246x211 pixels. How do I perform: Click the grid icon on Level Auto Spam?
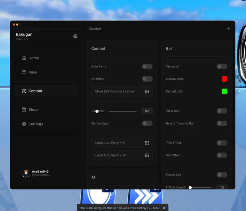pyautogui.click(x=147, y=155)
